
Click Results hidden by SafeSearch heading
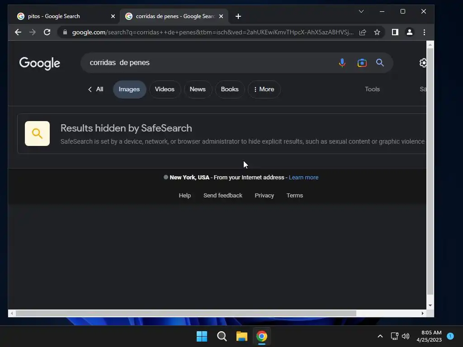click(126, 128)
